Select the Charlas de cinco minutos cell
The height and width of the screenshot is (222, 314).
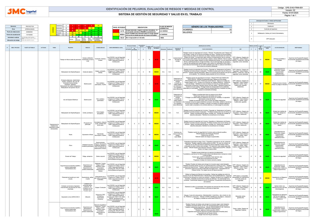pyautogui.click(x=279, y=84)
